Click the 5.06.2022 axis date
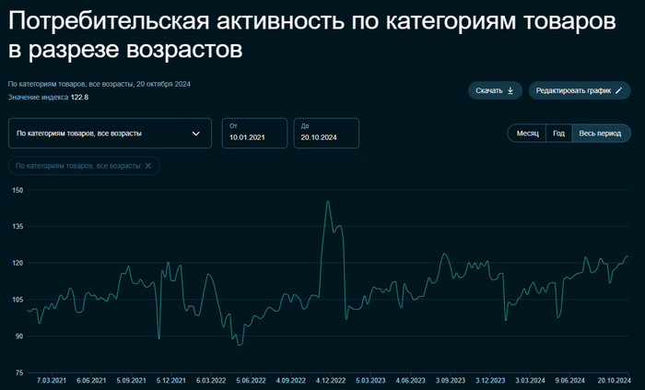 [x=251, y=381]
